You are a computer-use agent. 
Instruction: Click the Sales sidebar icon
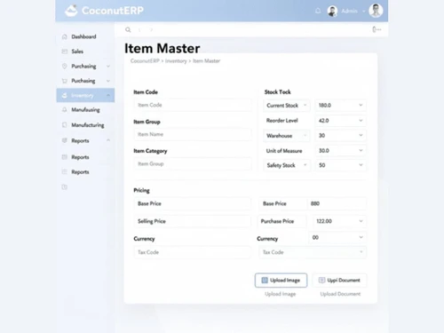(64, 52)
